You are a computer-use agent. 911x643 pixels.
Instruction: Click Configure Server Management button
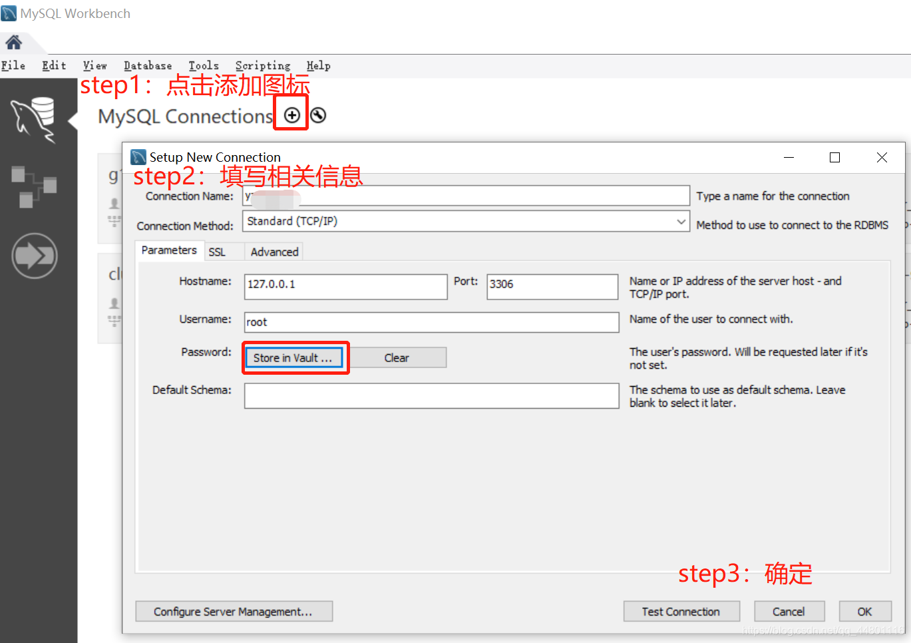point(234,612)
